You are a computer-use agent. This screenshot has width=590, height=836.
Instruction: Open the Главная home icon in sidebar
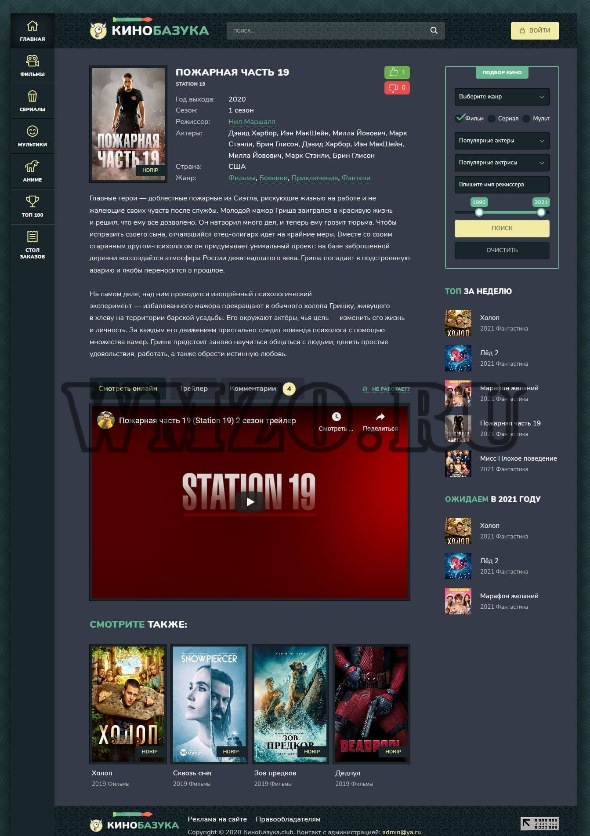pos(33,26)
